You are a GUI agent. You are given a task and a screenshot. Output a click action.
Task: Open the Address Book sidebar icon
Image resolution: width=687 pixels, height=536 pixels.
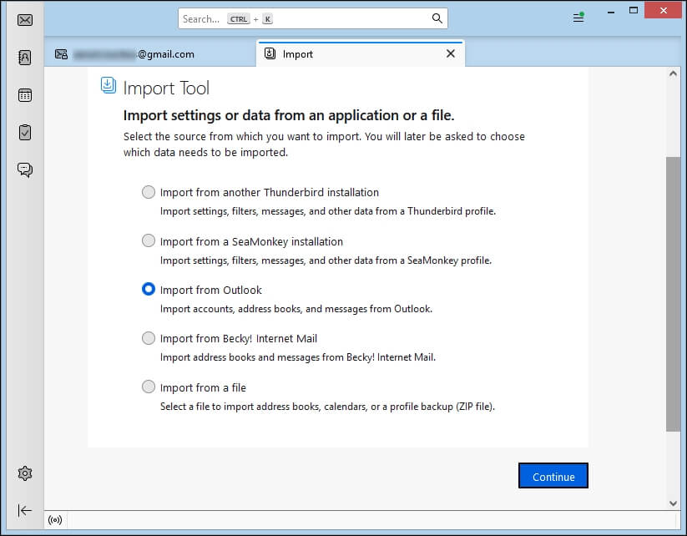(x=25, y=58)
